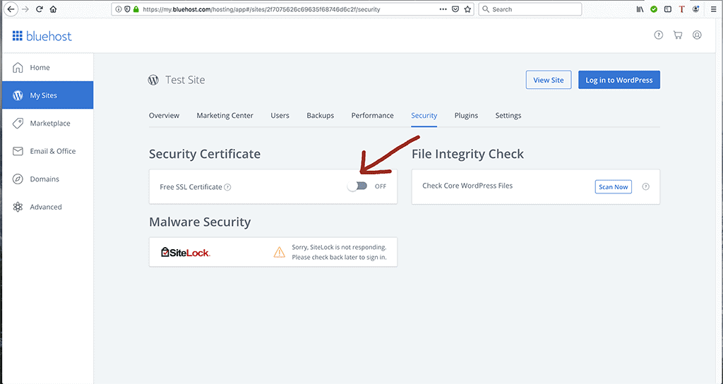Open the Performance tab
Screen dimensions: 723x384
click(372, 116)
